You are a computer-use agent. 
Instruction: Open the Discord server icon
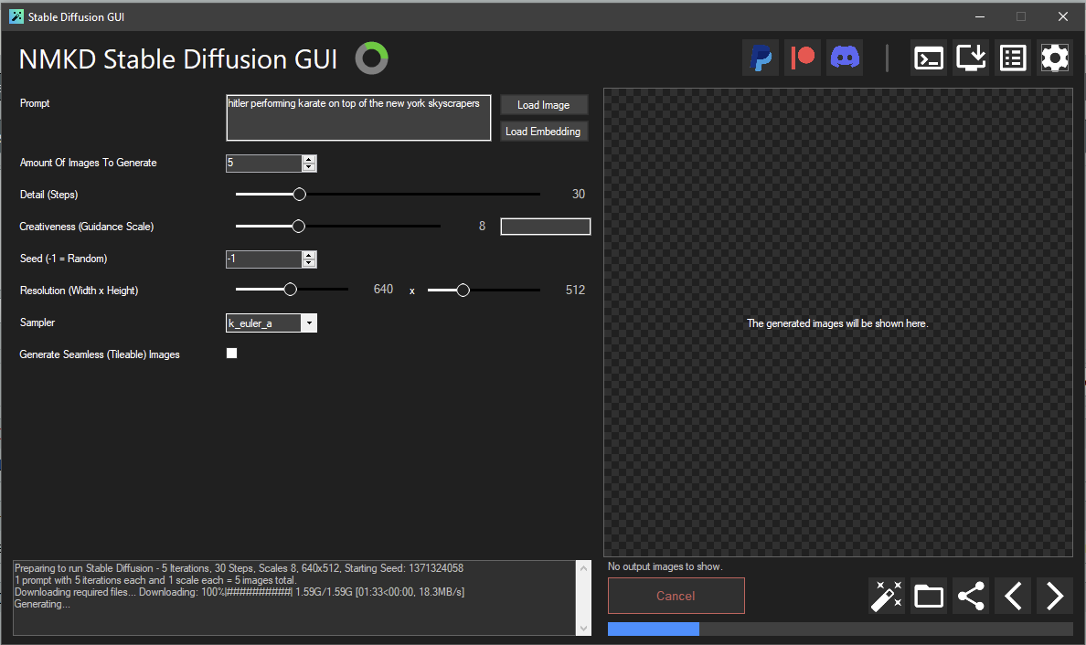pos(845,58)
